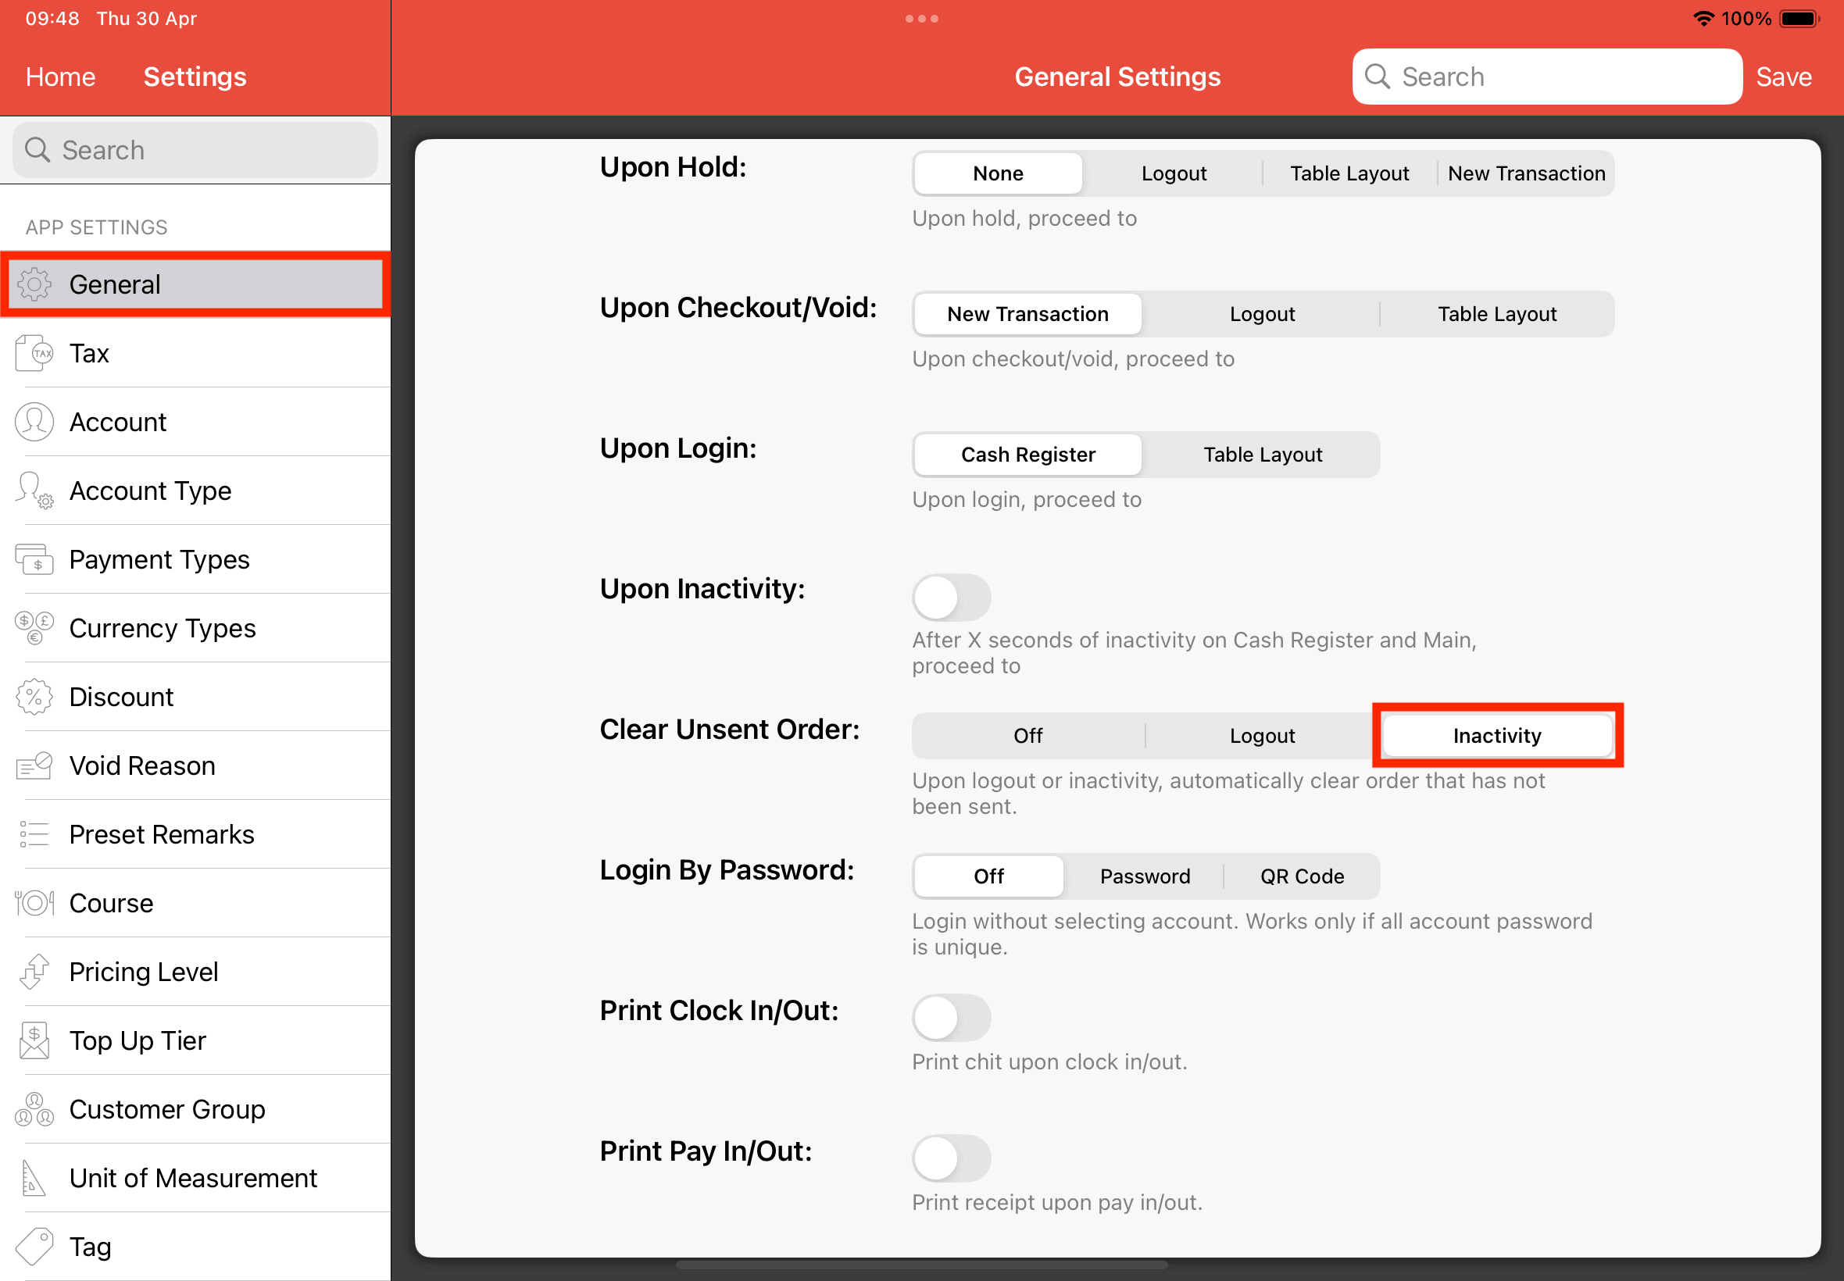The width and height of the screenshot is (1844, 1281).
Task: Set Login By Password to Off
Action: pyautogui.click(x=988, y=876)
